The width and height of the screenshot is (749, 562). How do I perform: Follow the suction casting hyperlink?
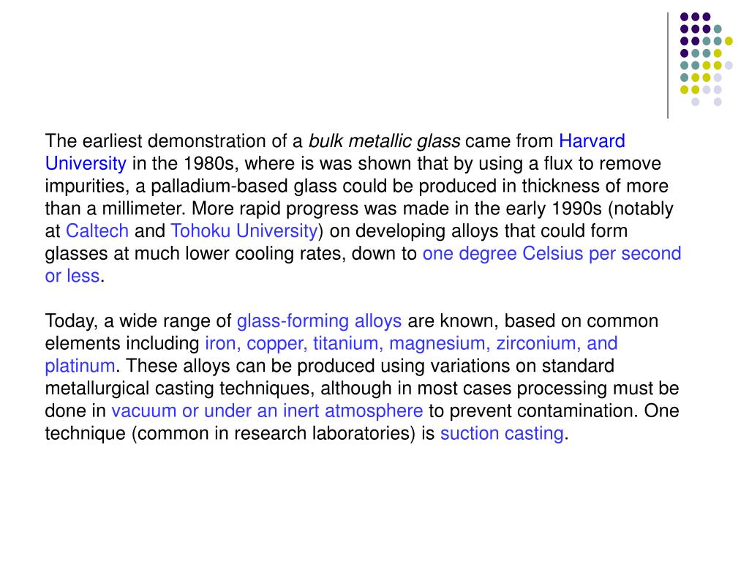[x=502, y=433]
